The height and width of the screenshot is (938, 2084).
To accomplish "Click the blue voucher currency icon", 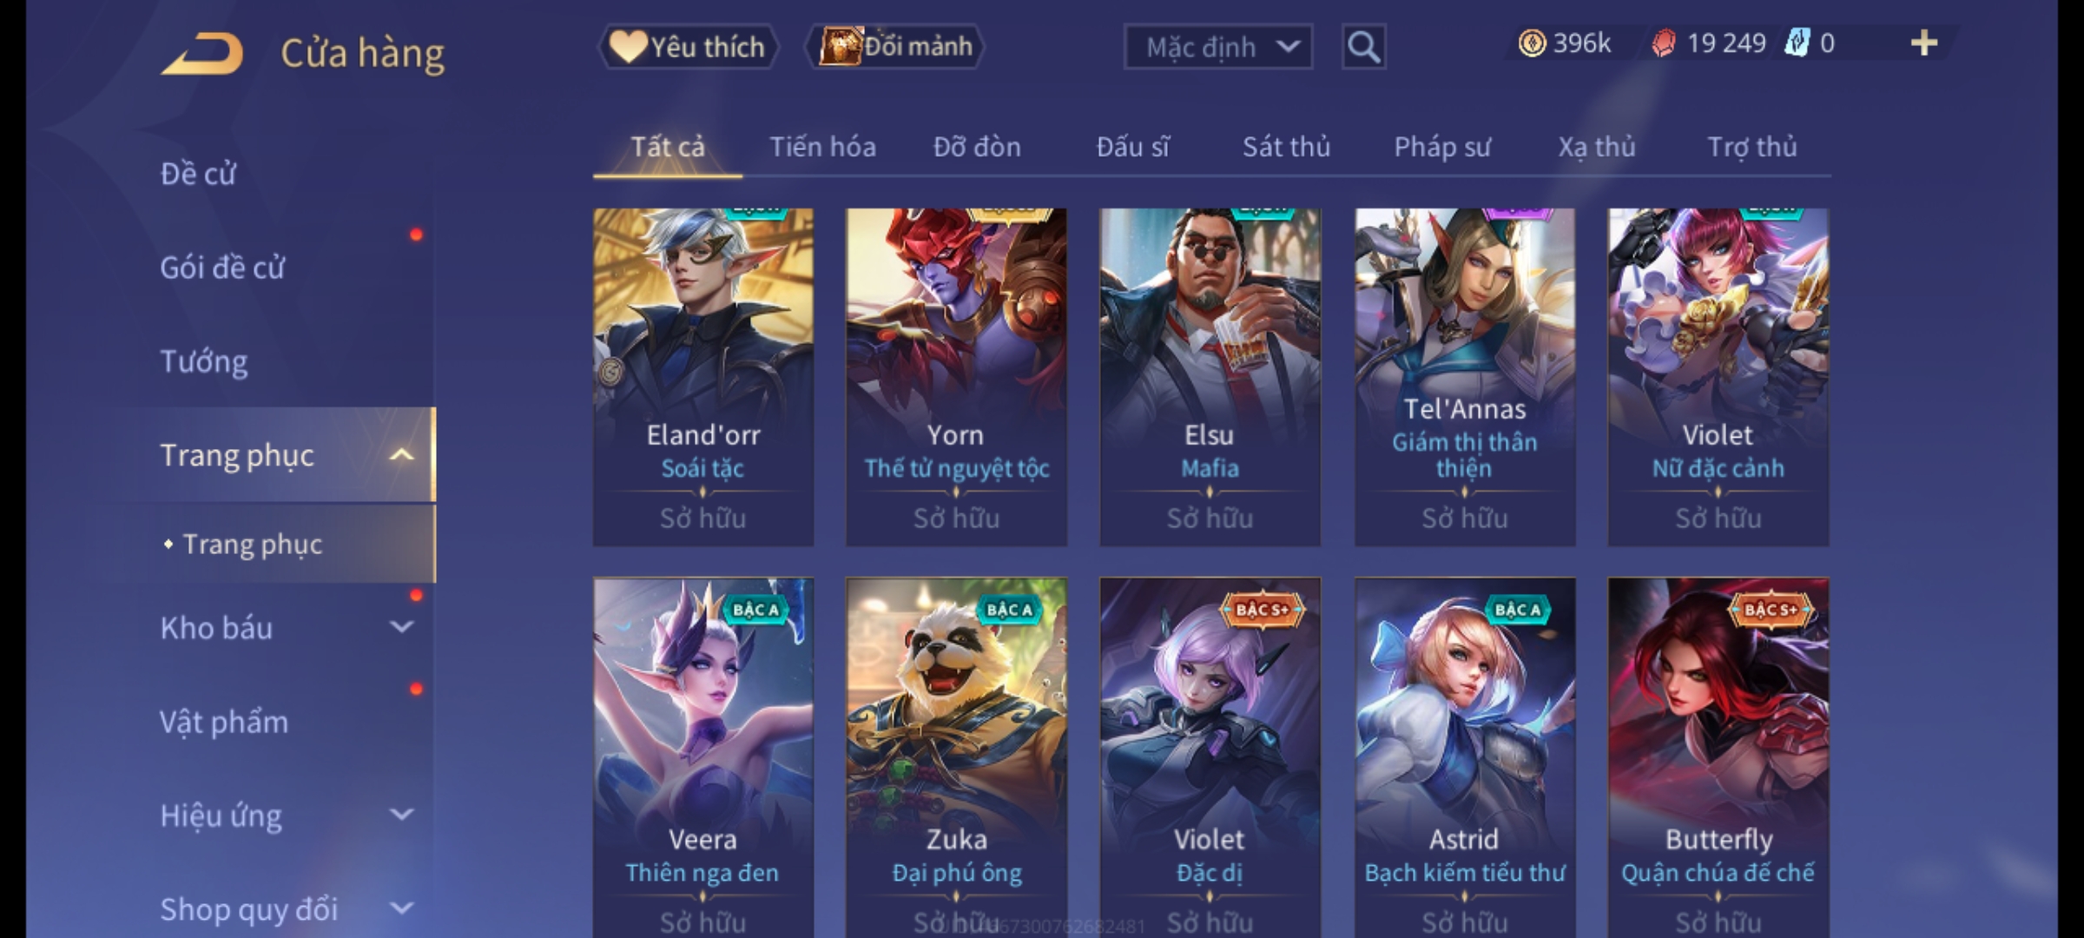I will (1796, 43).
